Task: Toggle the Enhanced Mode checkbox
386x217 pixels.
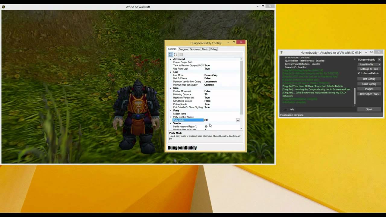Action: coord(359,73)
